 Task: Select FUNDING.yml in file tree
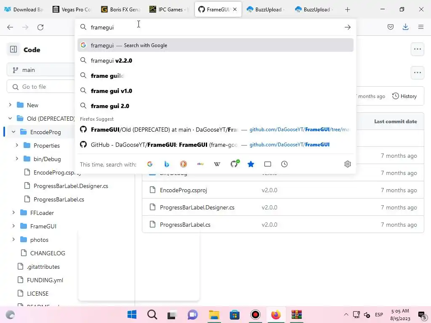[45, 280]
